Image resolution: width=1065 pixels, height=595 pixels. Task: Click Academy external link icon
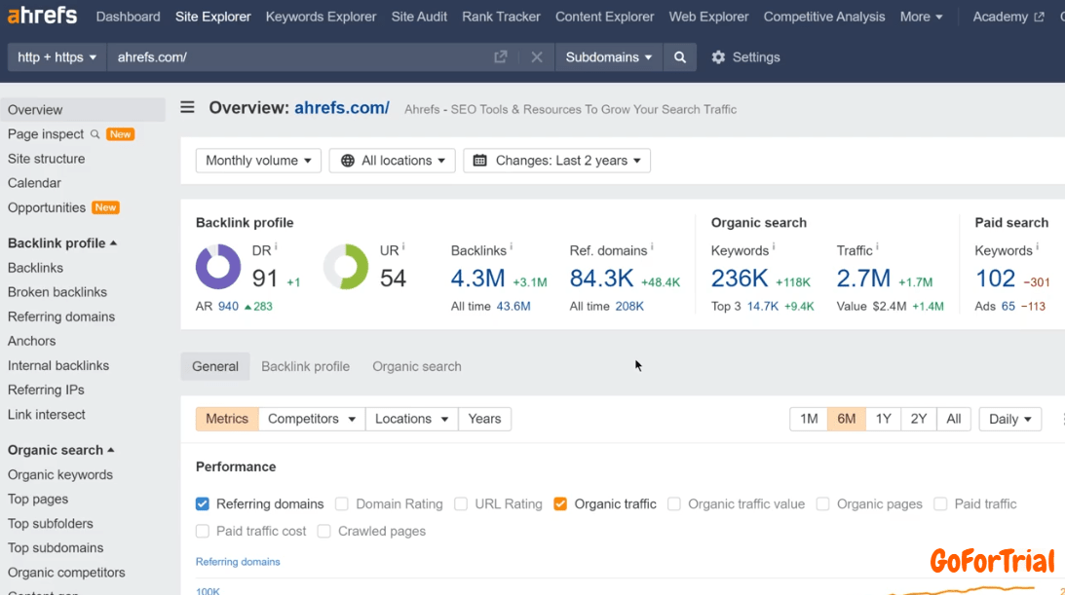pos(1040,17)
